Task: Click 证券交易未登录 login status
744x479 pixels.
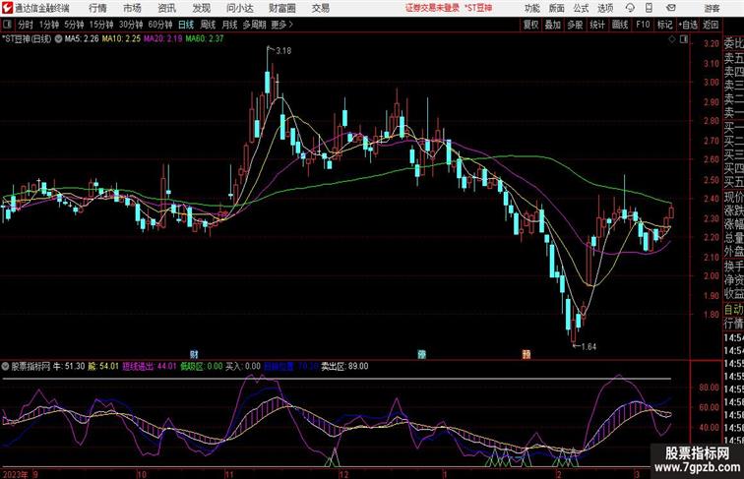Action: [432, 8]
